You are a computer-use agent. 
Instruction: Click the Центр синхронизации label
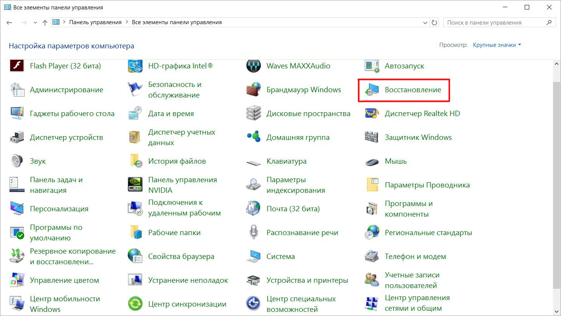click(x=187, y=304)
